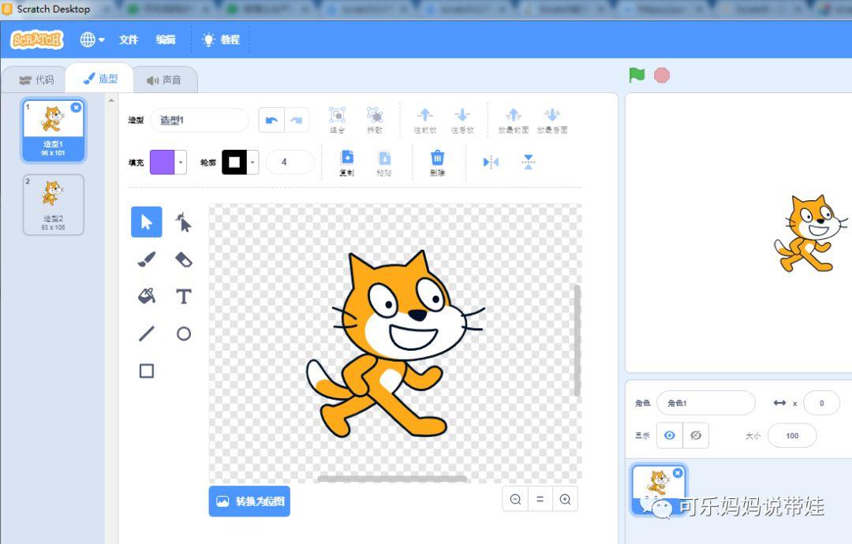Move selection Backward one layer
The height and width of the screenshot is (544, 852).
pyautogui.click(x=462, y=120)
